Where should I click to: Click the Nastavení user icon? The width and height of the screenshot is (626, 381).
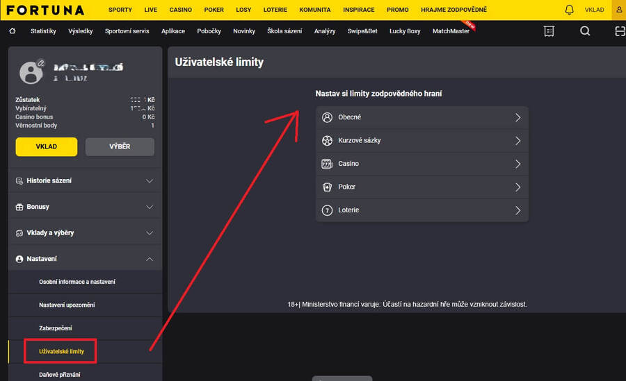point(19,259)
